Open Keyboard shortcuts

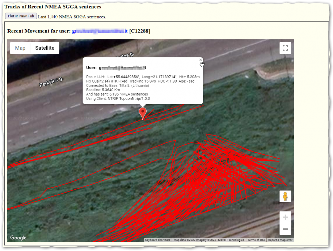(x=157, y=240)
